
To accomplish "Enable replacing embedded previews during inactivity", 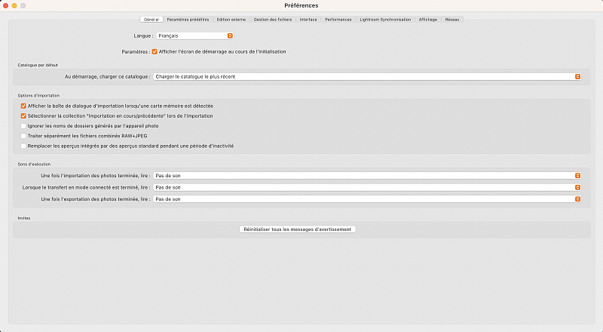I will point(23,146).
